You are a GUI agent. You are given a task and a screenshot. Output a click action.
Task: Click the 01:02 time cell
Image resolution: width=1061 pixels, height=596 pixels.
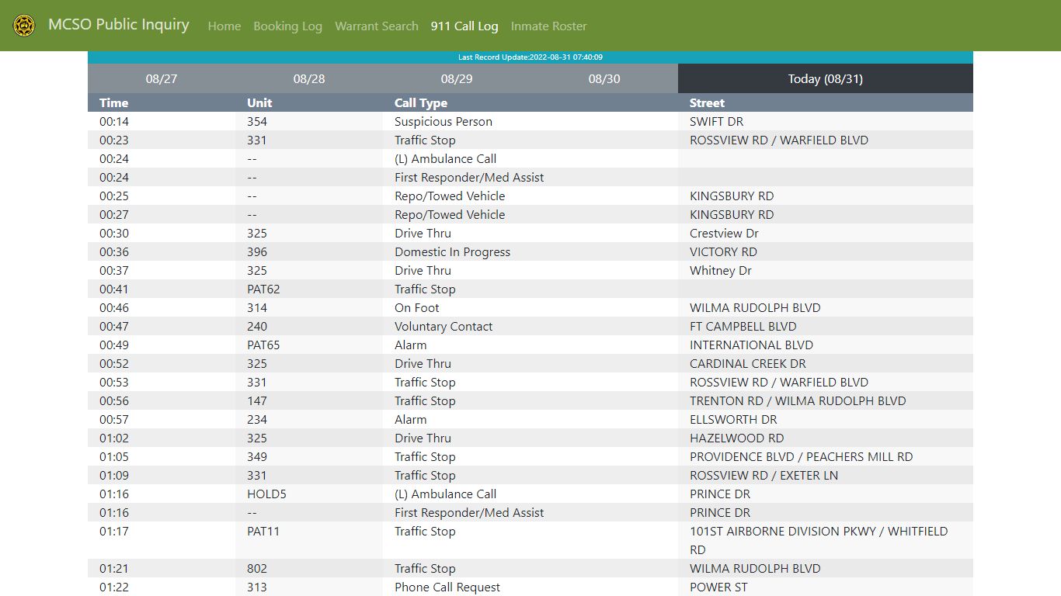tap(162, 438)
